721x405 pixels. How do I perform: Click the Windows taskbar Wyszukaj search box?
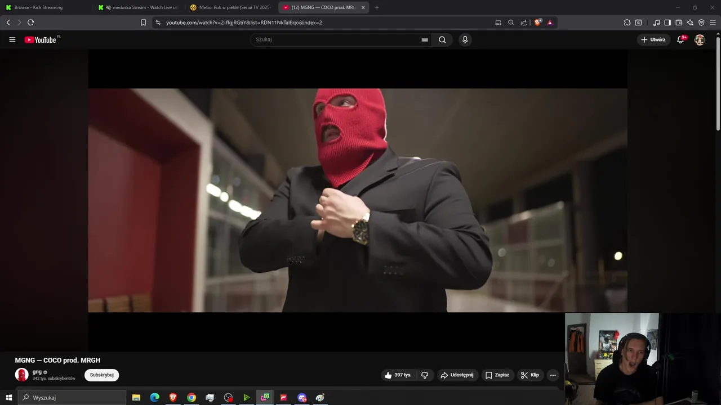tap(72, 398)
